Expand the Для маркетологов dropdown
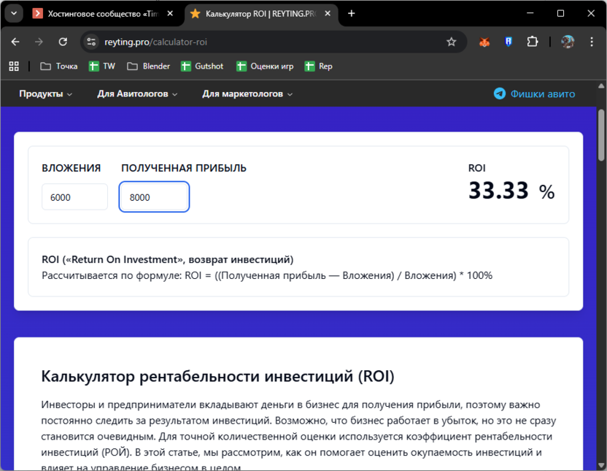 coord(247,93)
